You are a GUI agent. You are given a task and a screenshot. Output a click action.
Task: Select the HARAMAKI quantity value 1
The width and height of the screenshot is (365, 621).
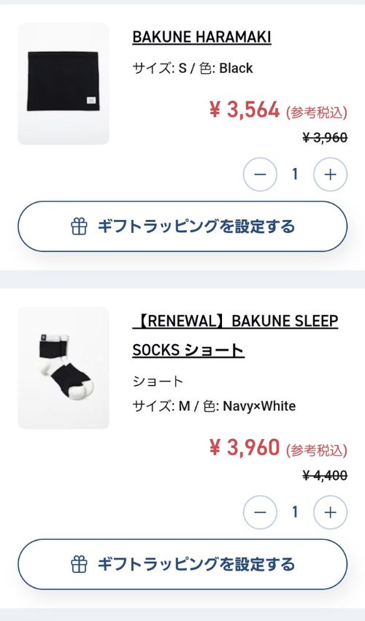click(x=295, y=175)
